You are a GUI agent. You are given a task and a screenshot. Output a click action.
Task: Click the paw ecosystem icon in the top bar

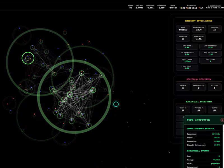point(193,8)
